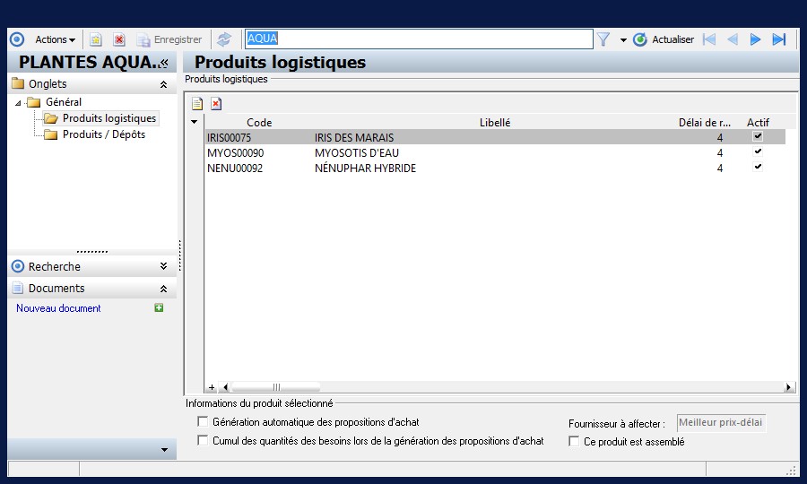Image resolution: width=807 pixels, height=484 pixels.
Task: Click the Nouveau document link
Action: click(x=58, y=308)
